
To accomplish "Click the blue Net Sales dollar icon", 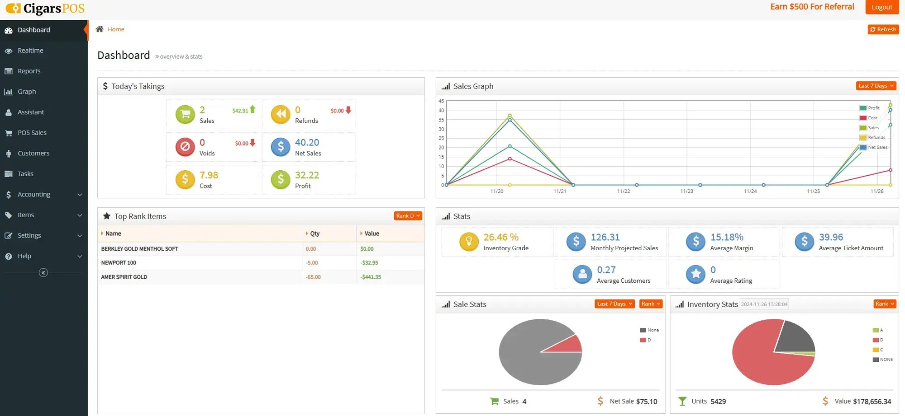I will 281,147.
